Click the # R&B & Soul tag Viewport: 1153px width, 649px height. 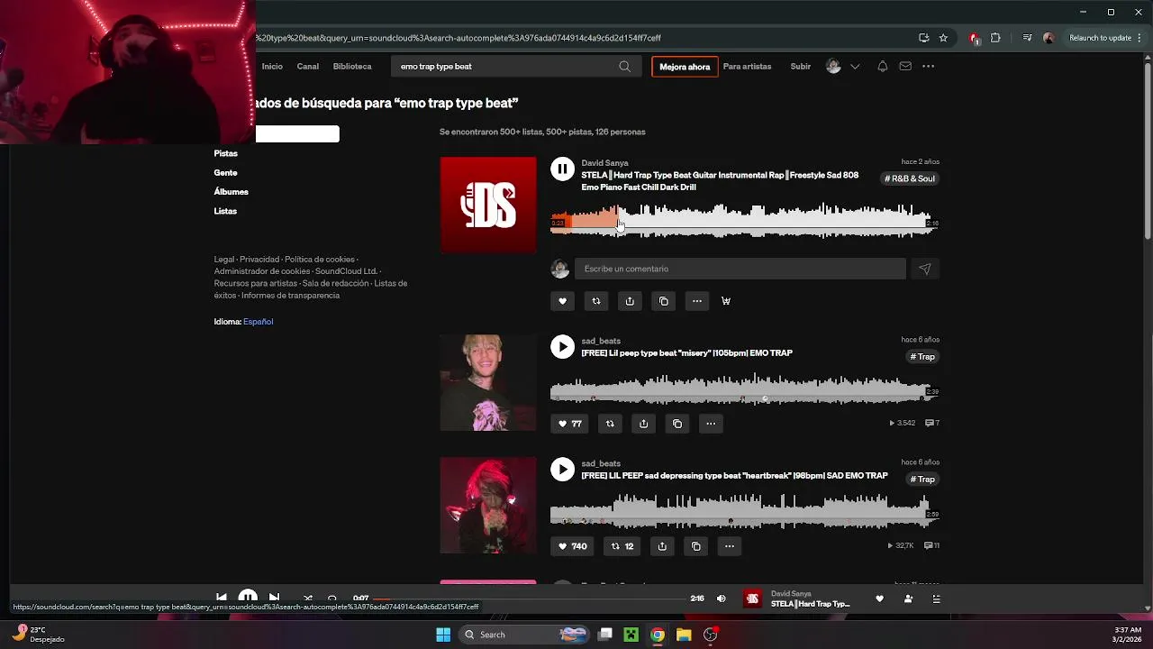click(x=910, y=178)
